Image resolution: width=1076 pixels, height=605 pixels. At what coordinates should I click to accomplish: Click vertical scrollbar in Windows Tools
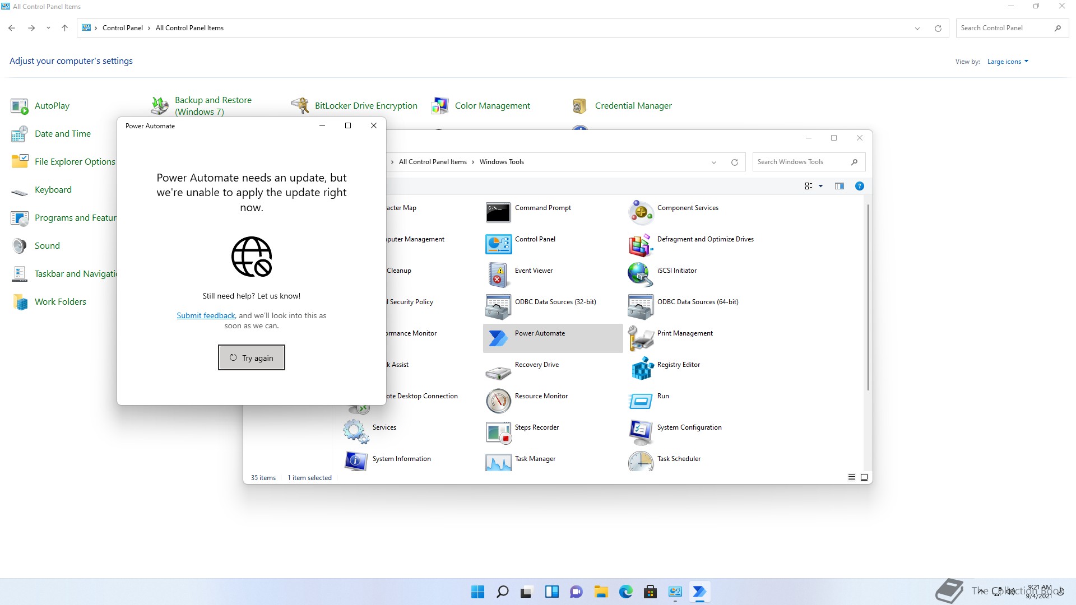pyautogui.click(x=868, y=297)
